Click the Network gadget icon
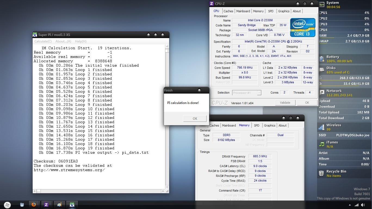372x209 pixels. point(322,93)
